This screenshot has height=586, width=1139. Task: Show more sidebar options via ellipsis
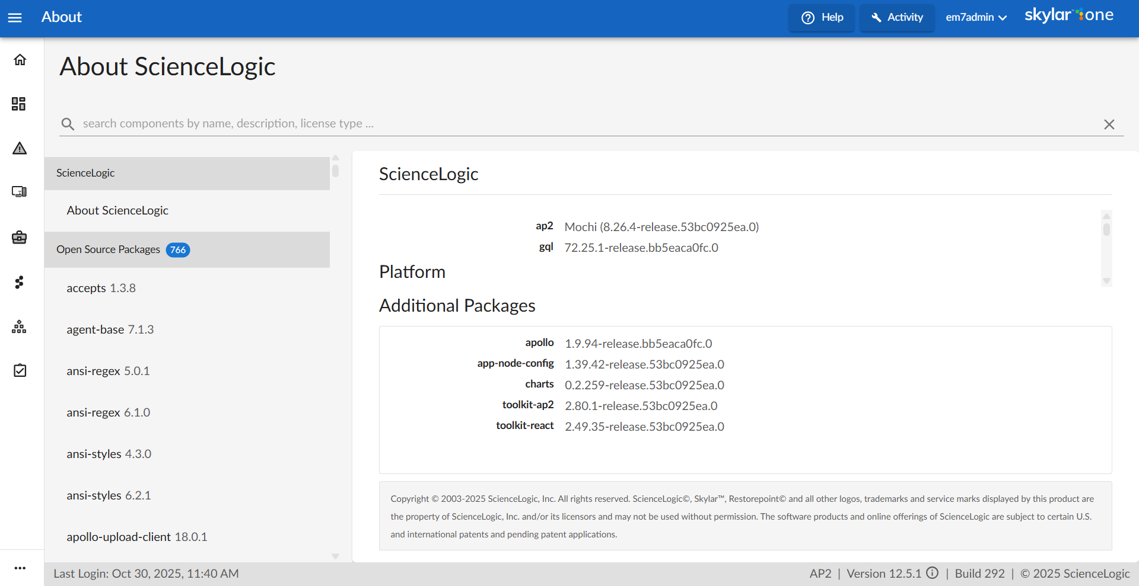[20, 568]
